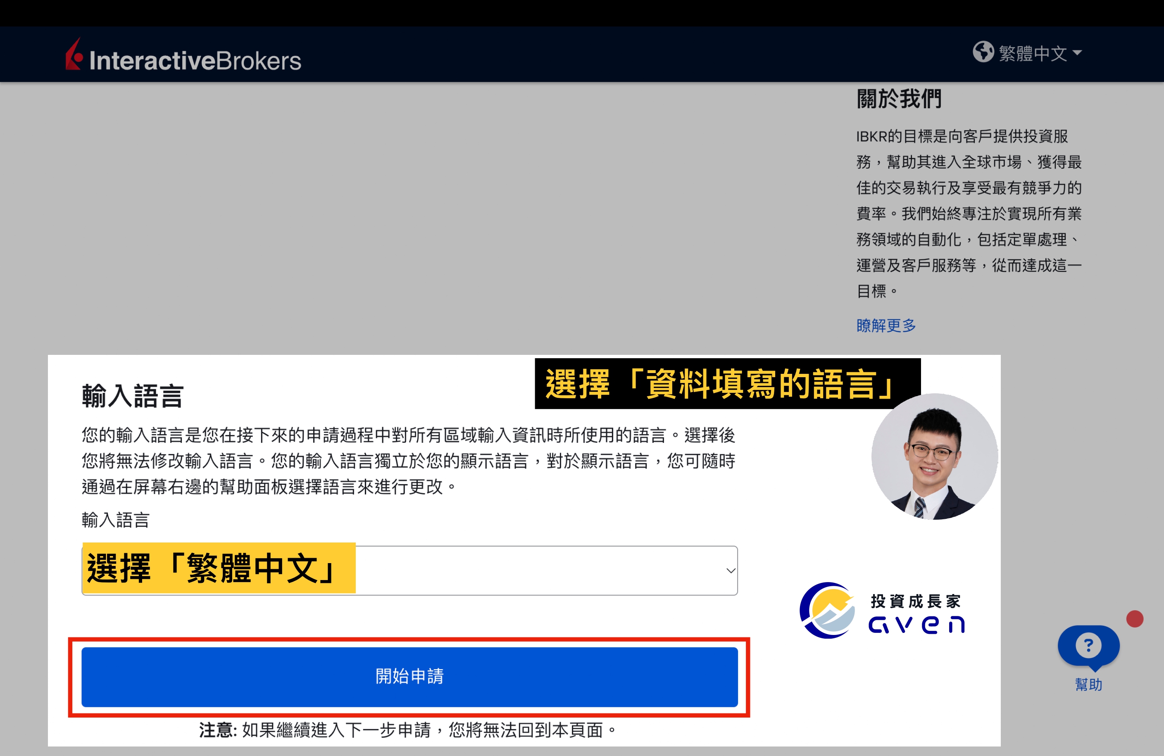Screen dimensions: 1164x756
Task: Open the 繁體中文 language menu
Action: [1028, 53]
